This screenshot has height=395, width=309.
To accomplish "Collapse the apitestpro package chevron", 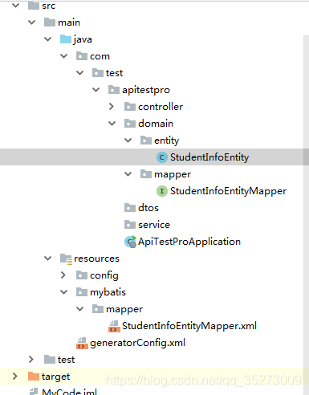I will click(x=96, y=90).
